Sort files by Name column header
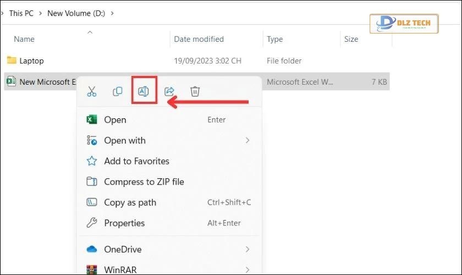The width and height of the screenshot is (462, 275). (24, 39)
